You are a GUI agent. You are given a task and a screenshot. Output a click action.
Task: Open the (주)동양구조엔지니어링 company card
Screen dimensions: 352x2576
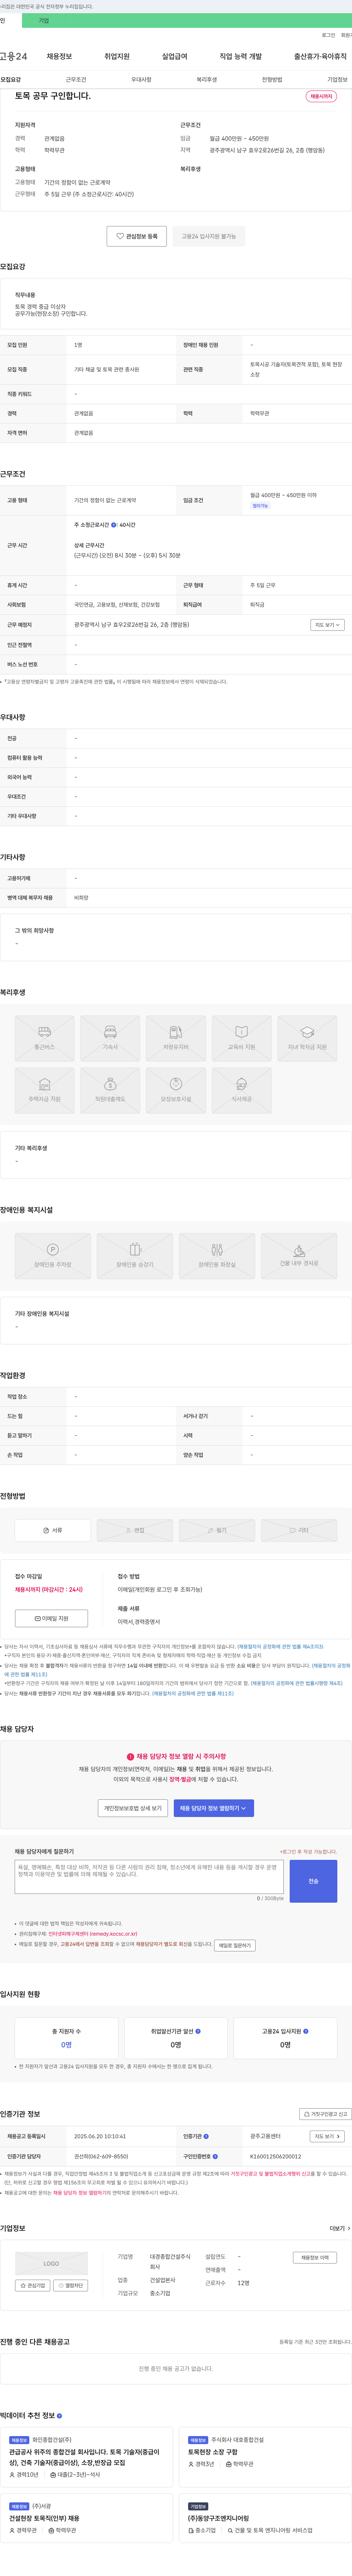266,2519
